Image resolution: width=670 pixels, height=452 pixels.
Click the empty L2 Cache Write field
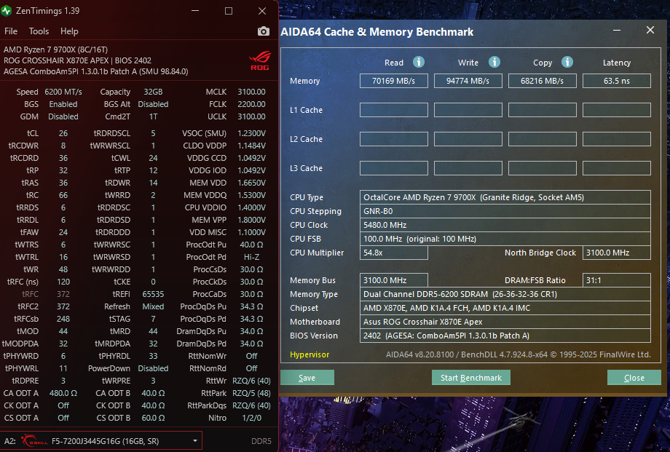[x=468, y=139]
